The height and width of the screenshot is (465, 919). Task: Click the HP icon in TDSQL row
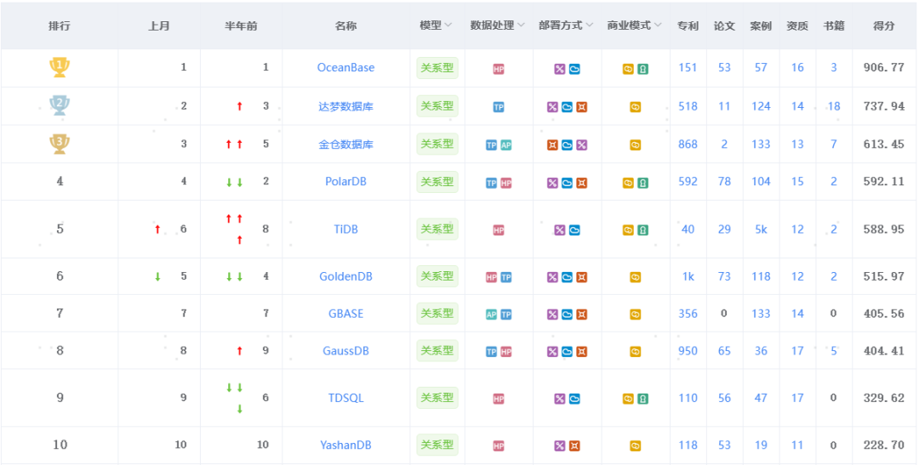click(498, 399)
